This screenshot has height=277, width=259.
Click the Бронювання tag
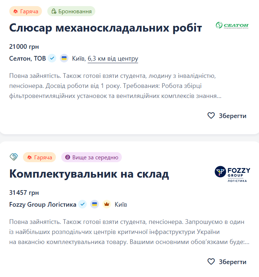click(x=71, y=11)
